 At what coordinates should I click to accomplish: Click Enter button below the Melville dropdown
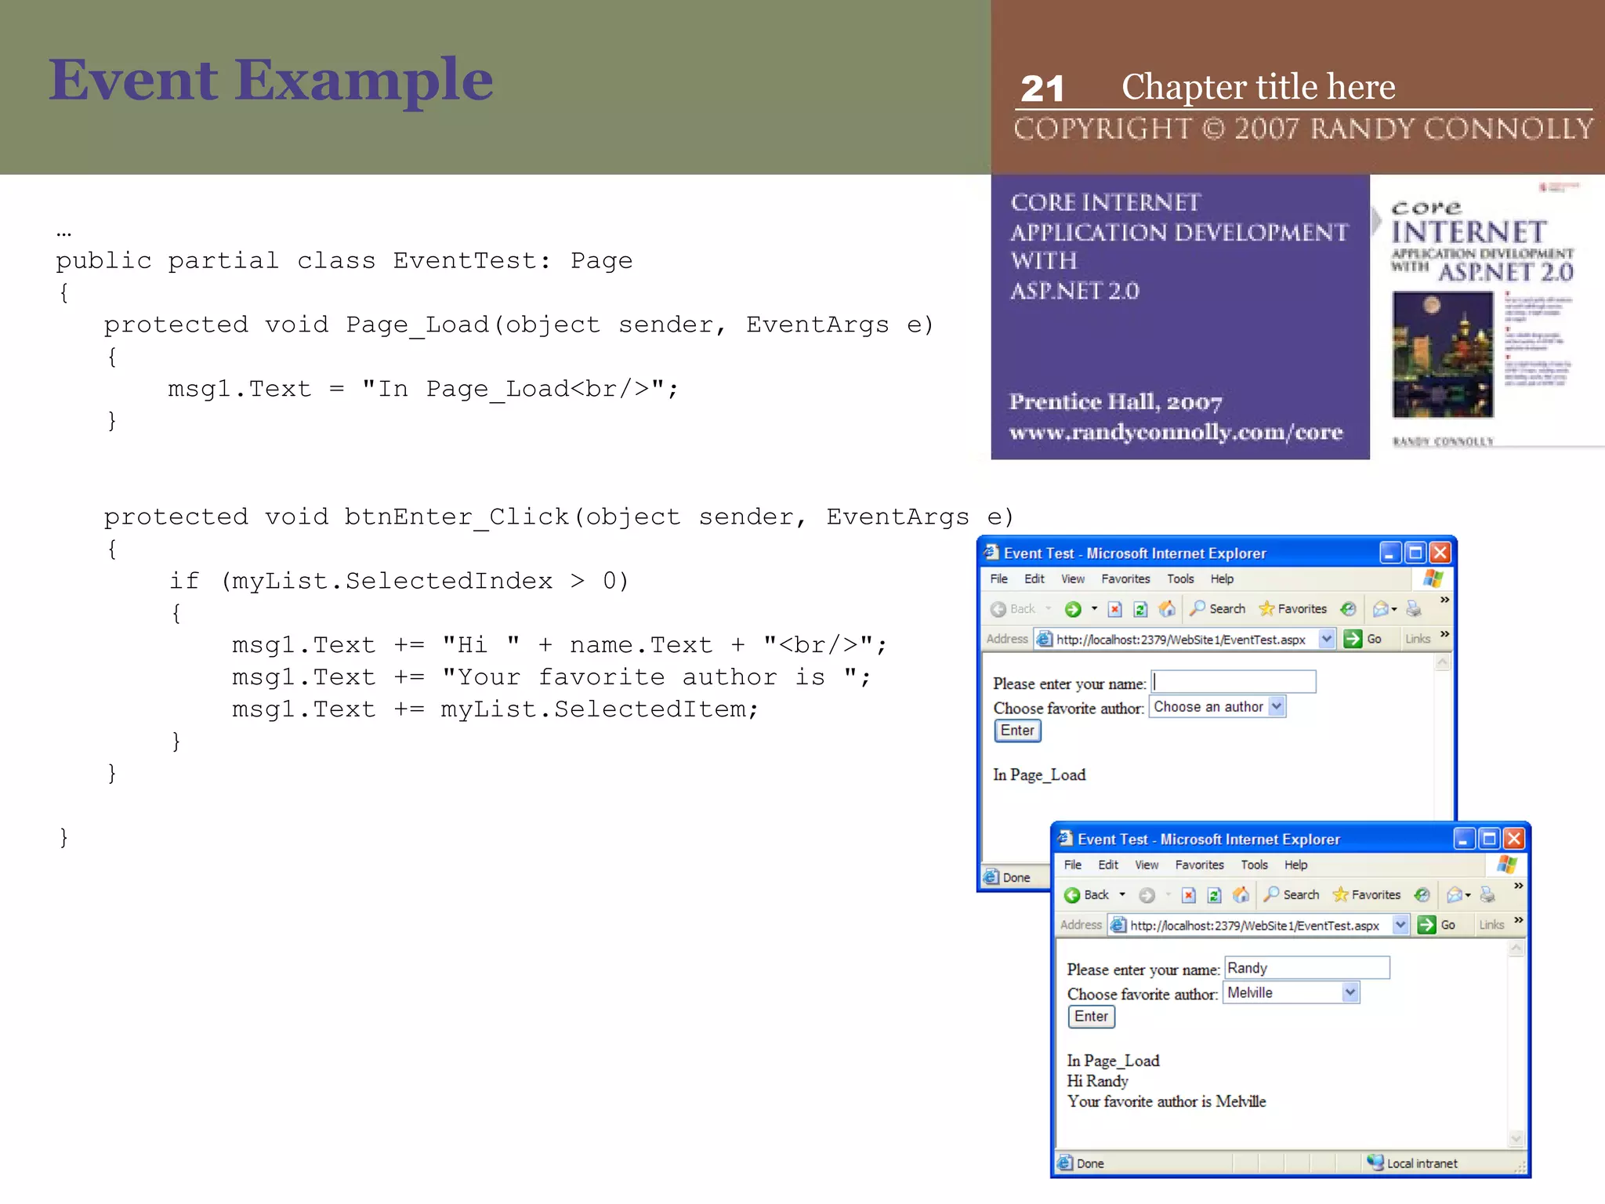tap(1091, 1017)
